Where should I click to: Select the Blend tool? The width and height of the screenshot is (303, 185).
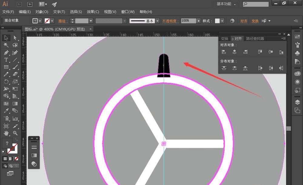pos(15,111)
